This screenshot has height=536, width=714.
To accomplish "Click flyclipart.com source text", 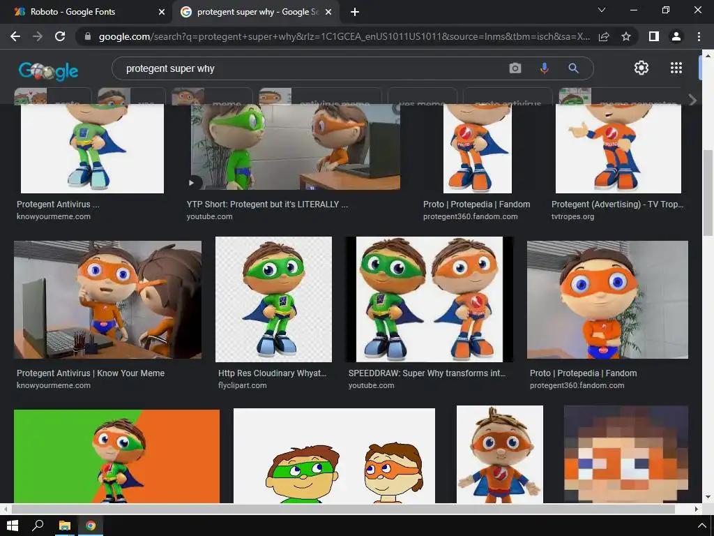I will tap(242, 385).
